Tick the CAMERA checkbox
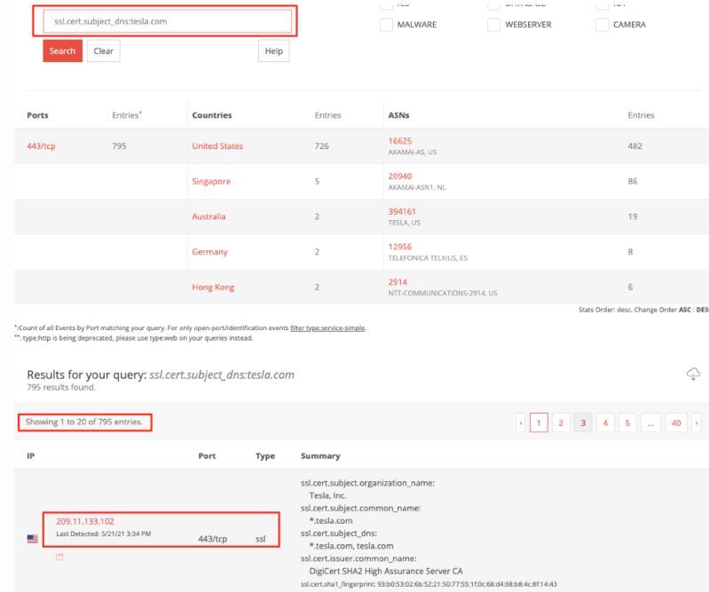709x592 pixels. [x=602, y=25]
